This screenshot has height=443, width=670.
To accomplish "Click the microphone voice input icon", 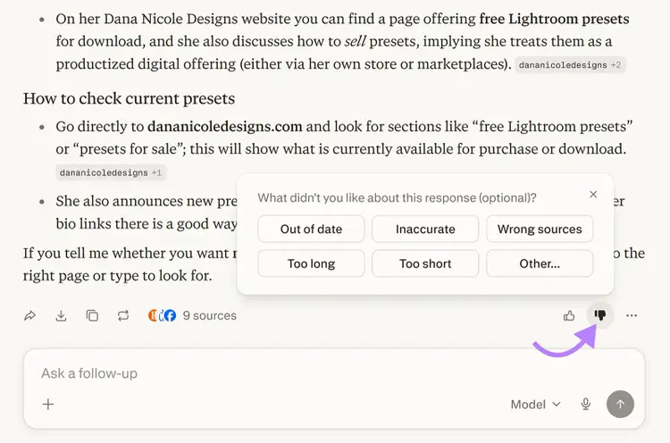I will [586, 404].
